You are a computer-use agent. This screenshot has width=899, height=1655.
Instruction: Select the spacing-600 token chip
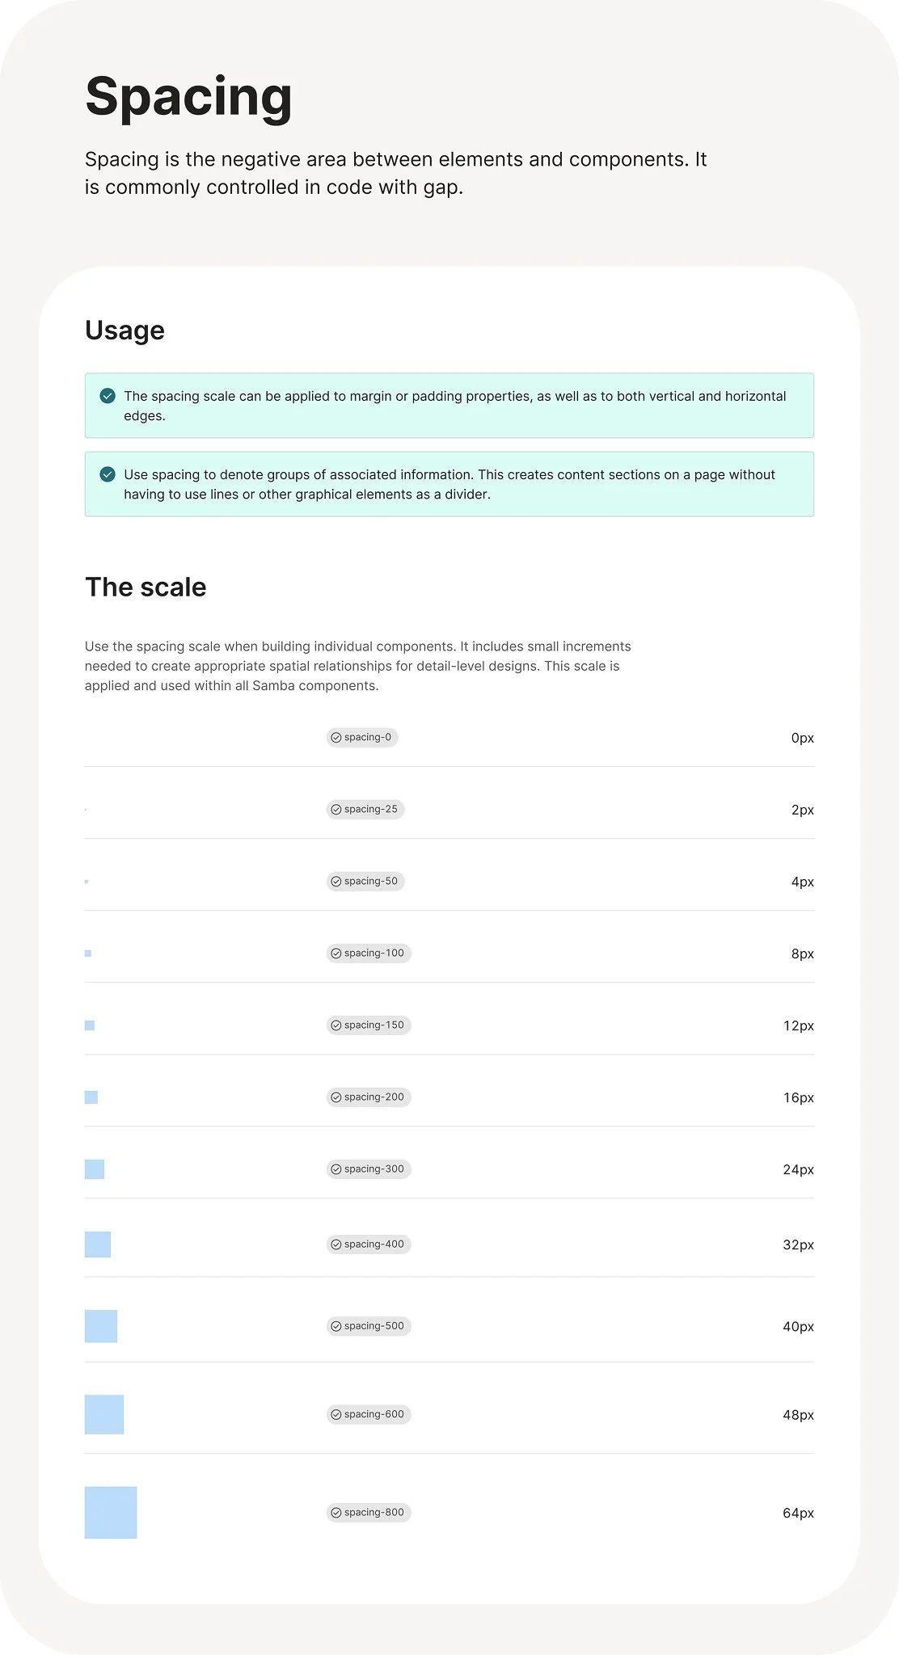click(x=369, y=1414)
